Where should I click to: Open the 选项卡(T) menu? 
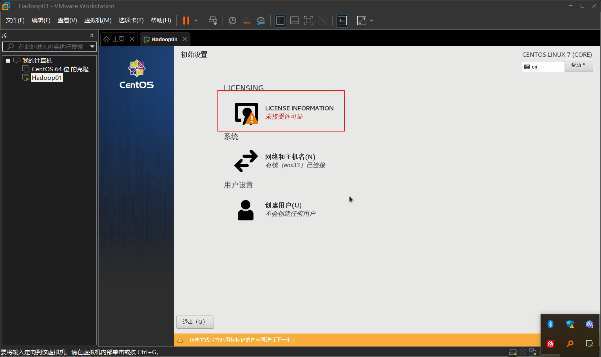pos(131,20)
